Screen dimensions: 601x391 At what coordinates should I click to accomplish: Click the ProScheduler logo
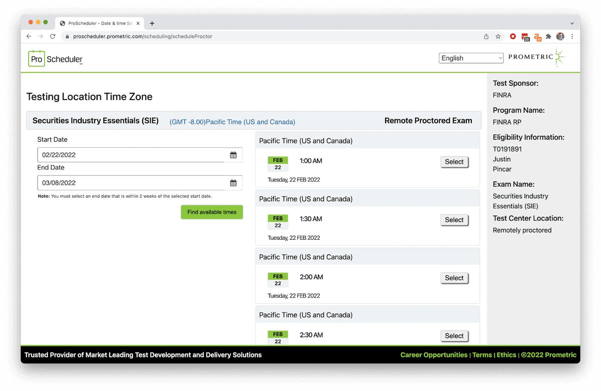click(56, 59)
